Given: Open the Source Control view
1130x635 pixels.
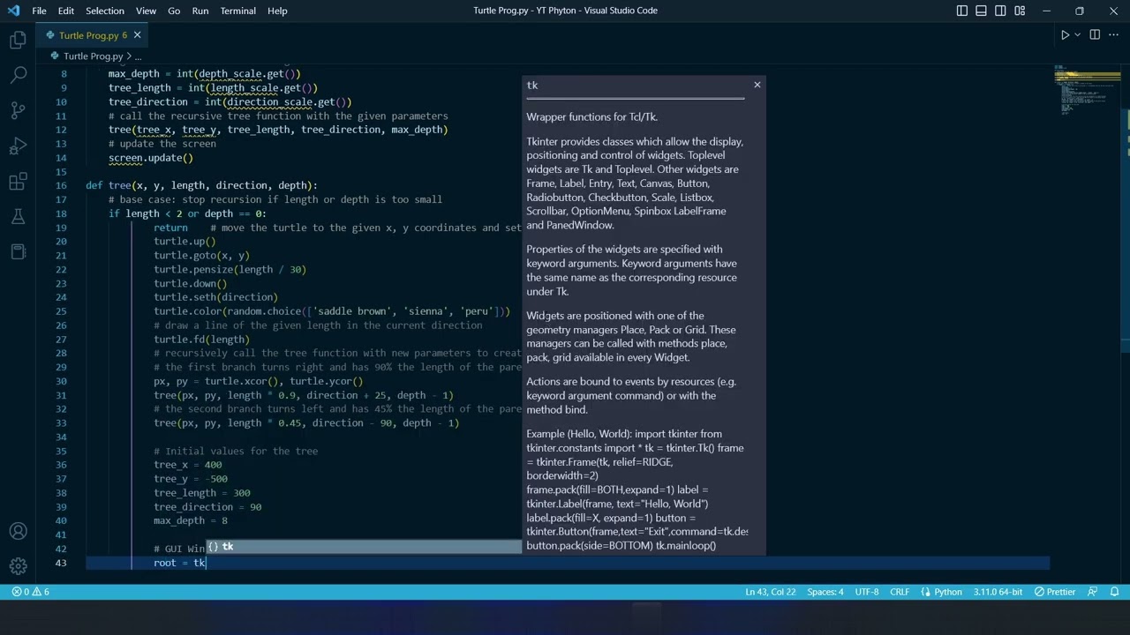Looking at the screenshot, I should click(18, 110).
